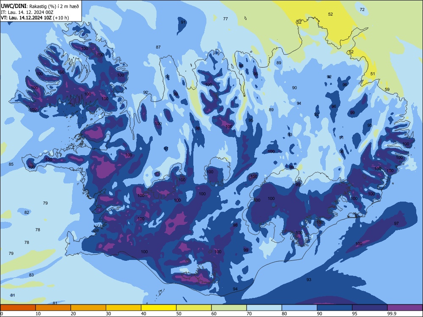Click the 'IT: Lau. 14. 12. 2024 00Z' line
The height and width of the screenshot is (317, 423).
pyautogui.click(x=27, y=12)
